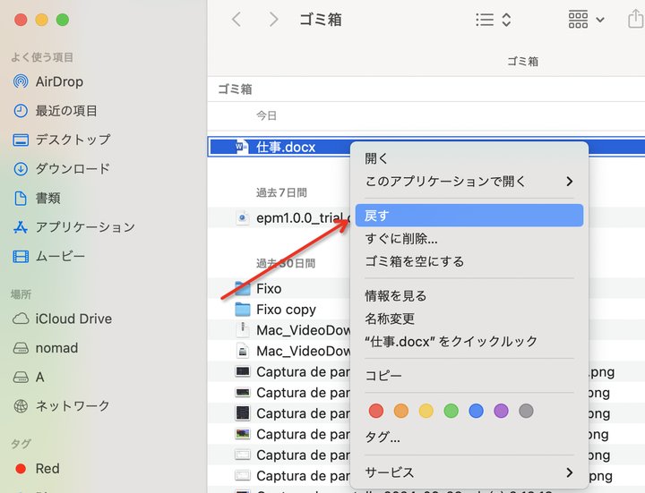Image resolution: width=645 pixels, height=493 pixels.
Task: Open the grouping dropdown chevron
Action: coord(600,20)
